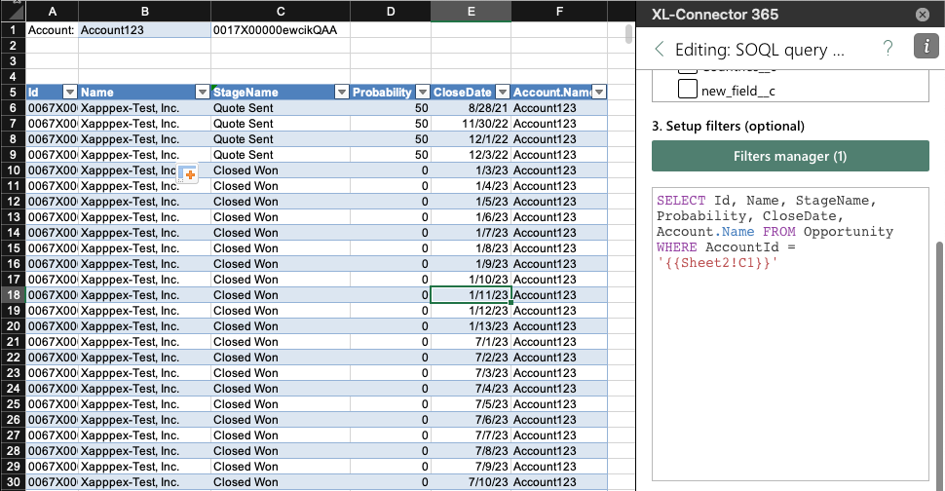Open the Id column filter dropdown

(70, 93)
